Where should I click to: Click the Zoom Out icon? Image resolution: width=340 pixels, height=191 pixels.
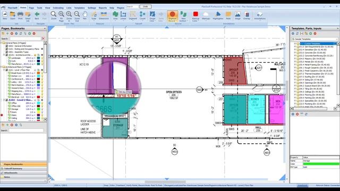coord(76,16)
